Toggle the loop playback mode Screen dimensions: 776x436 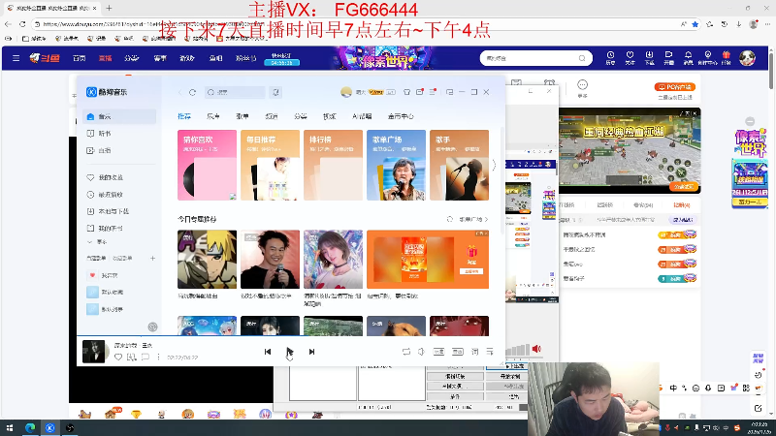(x=406, y=352)
